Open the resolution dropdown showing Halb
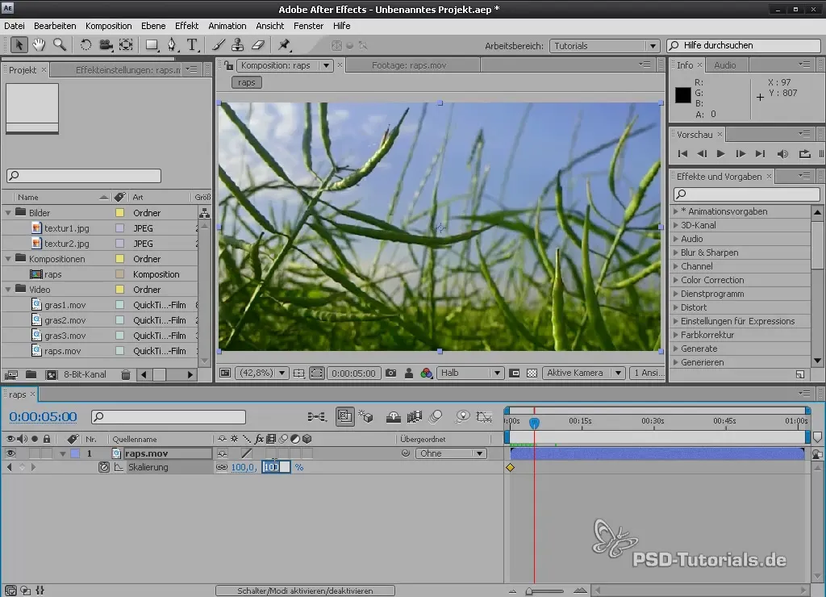826x597 pixels. [471, 374]
